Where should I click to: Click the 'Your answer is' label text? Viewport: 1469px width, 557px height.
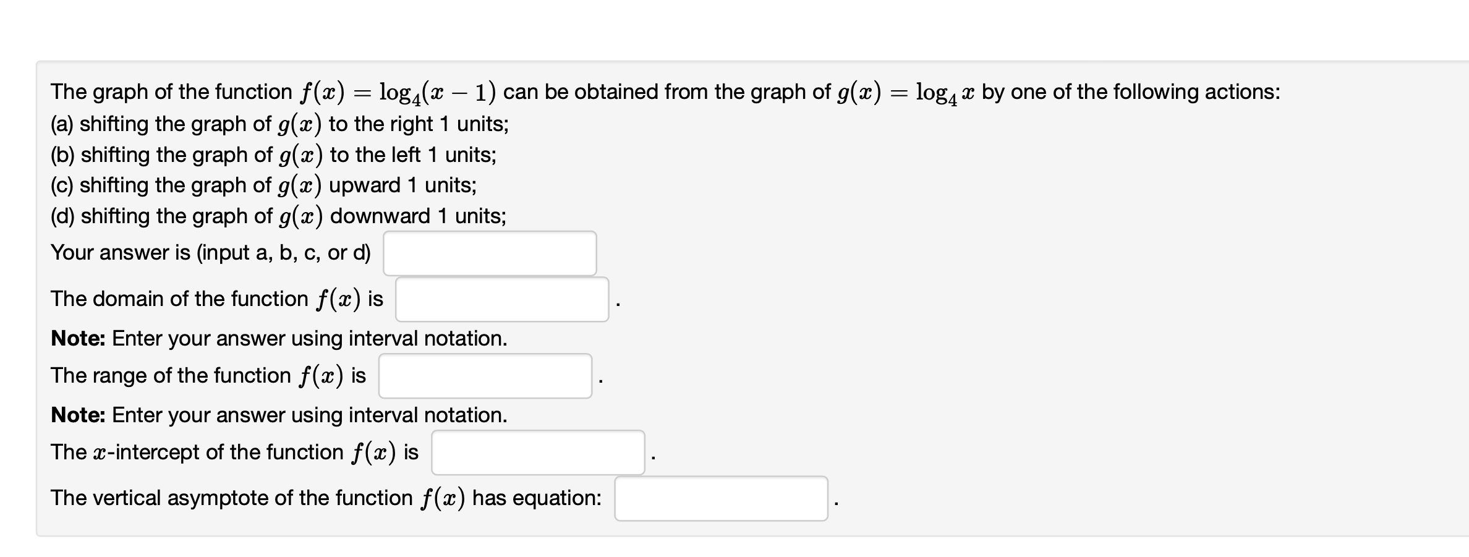[x=211, y=253]
